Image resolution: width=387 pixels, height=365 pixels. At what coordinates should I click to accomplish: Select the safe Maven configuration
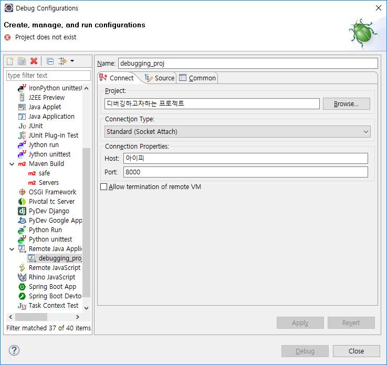(x=44, y=173)
